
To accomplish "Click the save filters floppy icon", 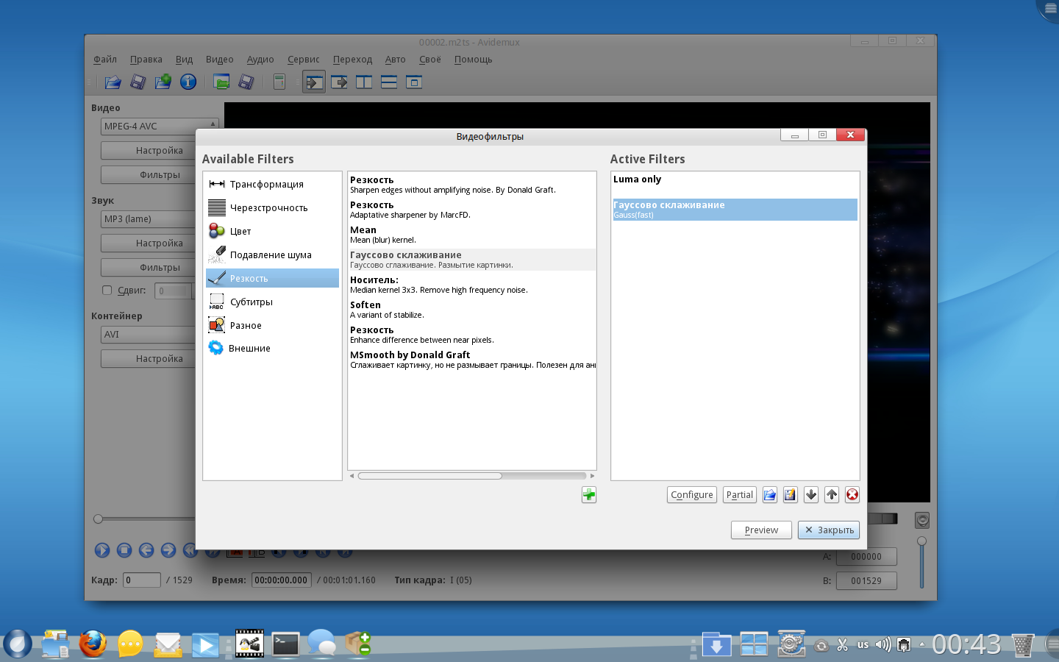I will [x=790, y=495].
